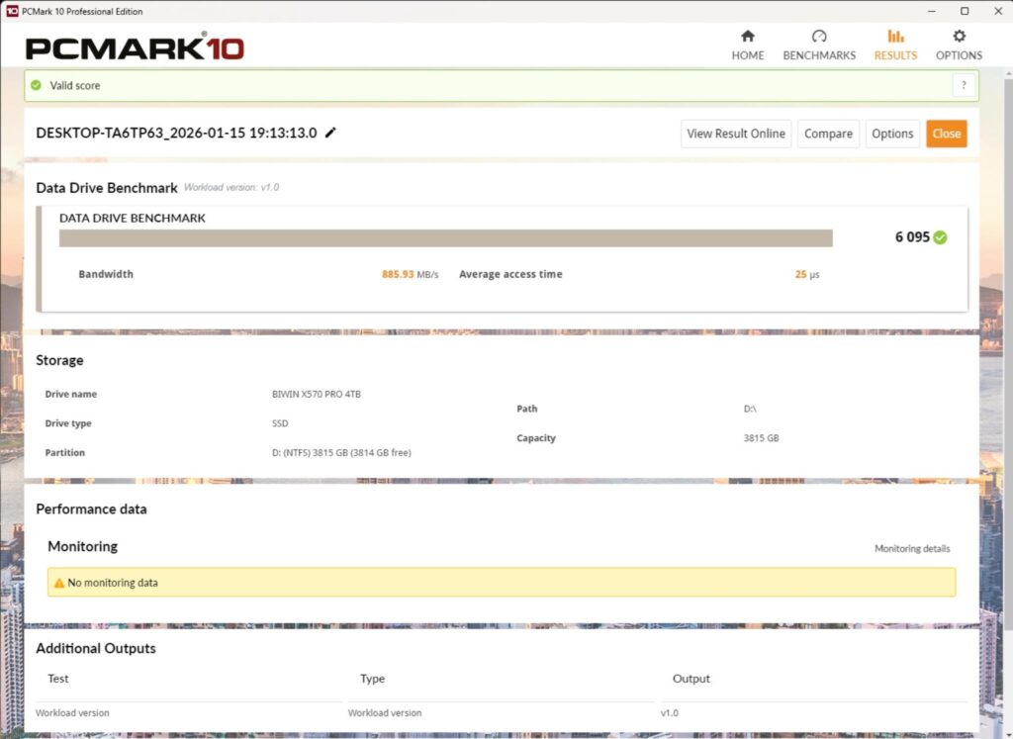Open the Benchmarks gauge icon
Screen dimensions: 1013x739
pos(819,36)
